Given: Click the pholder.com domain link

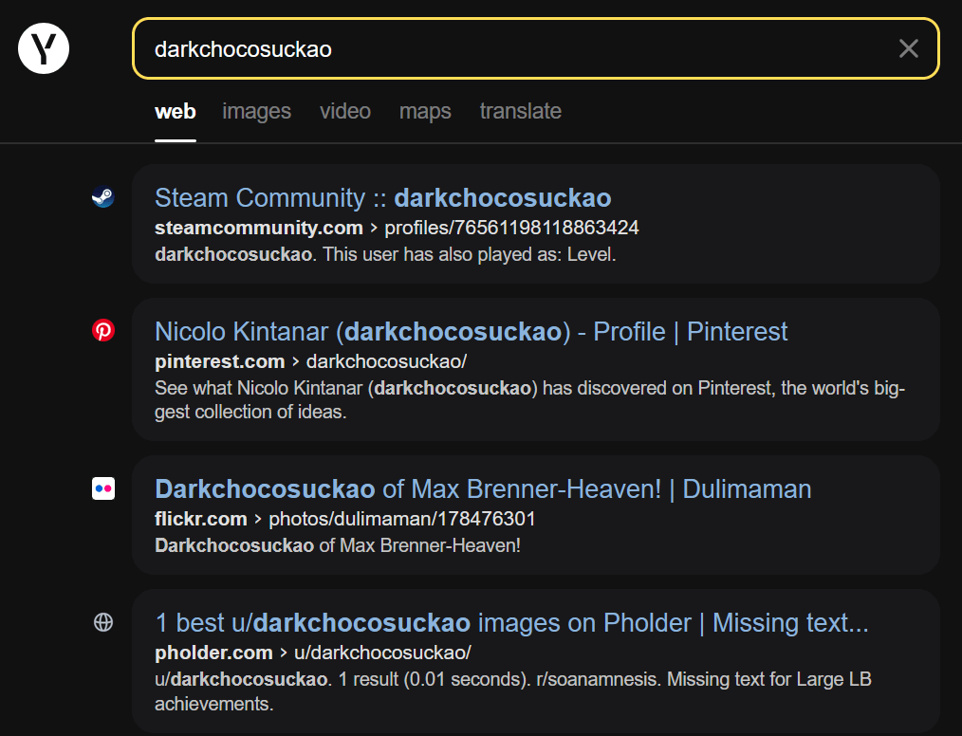Looking at the screenshot, I should tap(213, 653).
